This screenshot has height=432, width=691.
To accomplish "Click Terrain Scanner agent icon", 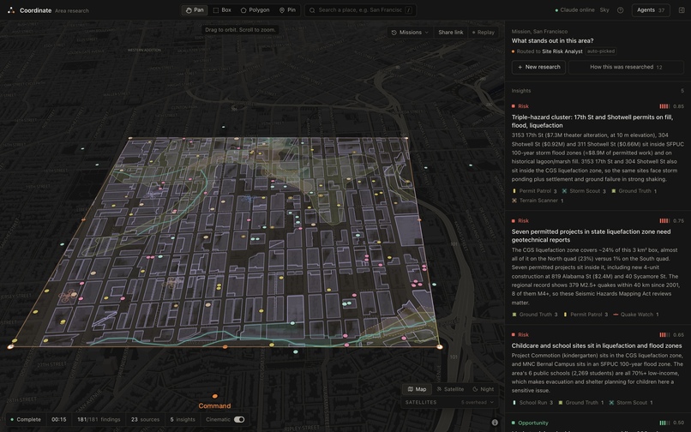I will click(x=514, y=201).
